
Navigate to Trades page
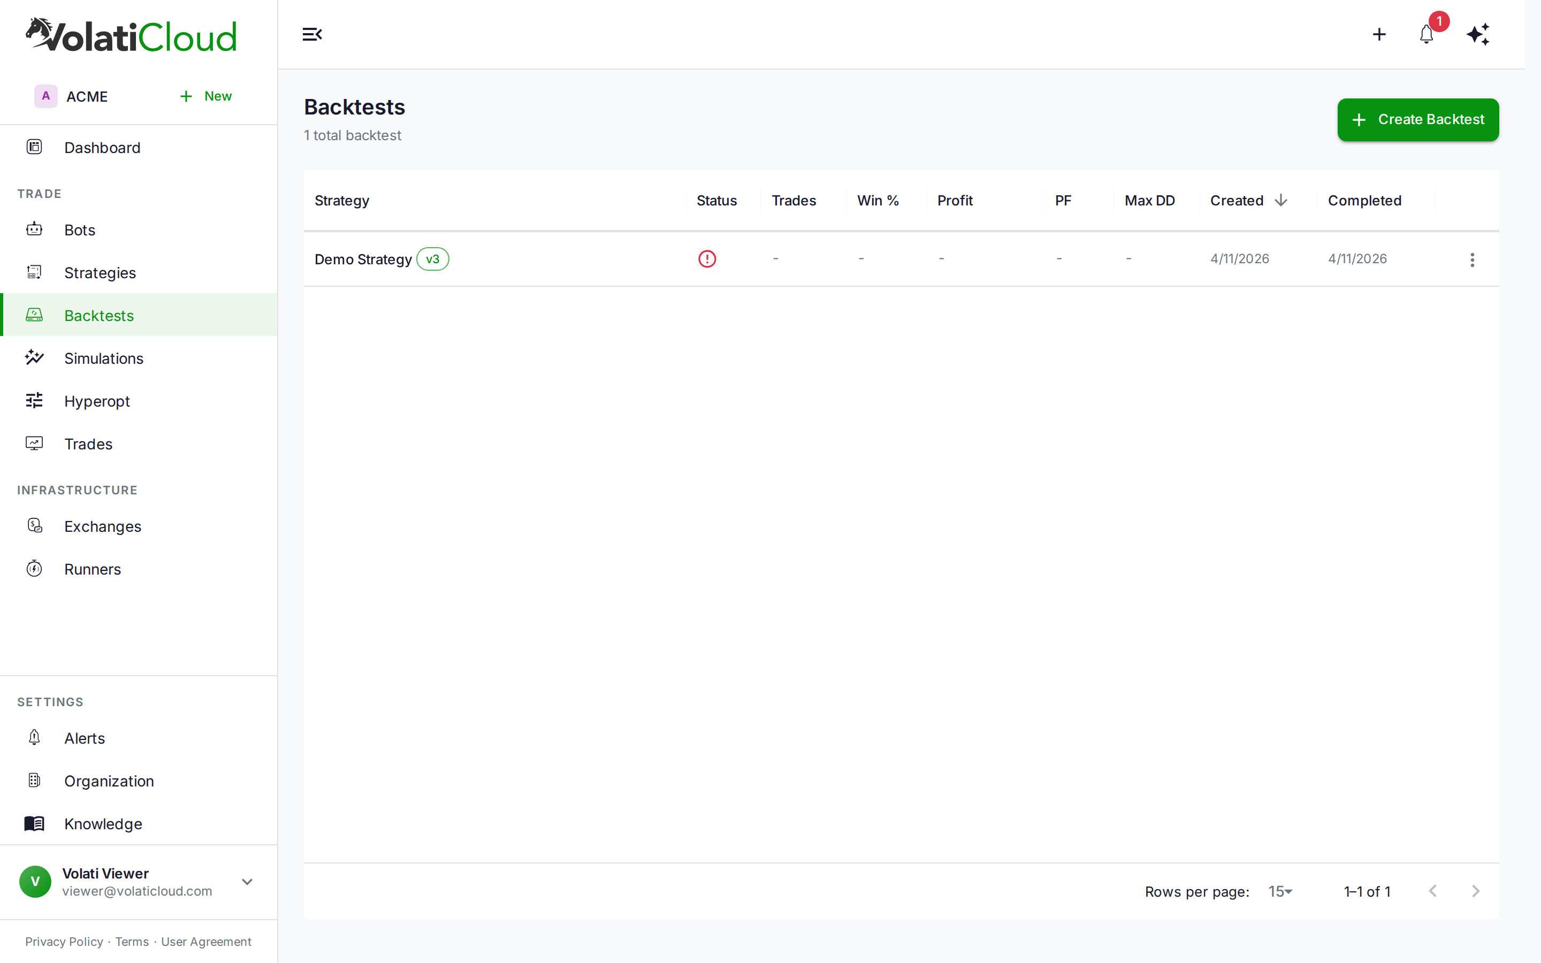pyautogui.click(x=139, y=444)
